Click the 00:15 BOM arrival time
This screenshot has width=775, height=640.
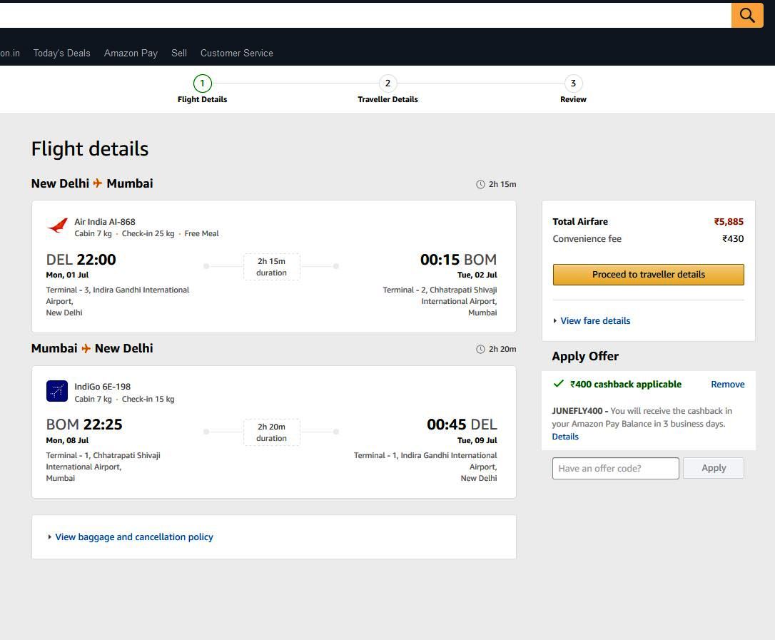click(x=458, y=260)
